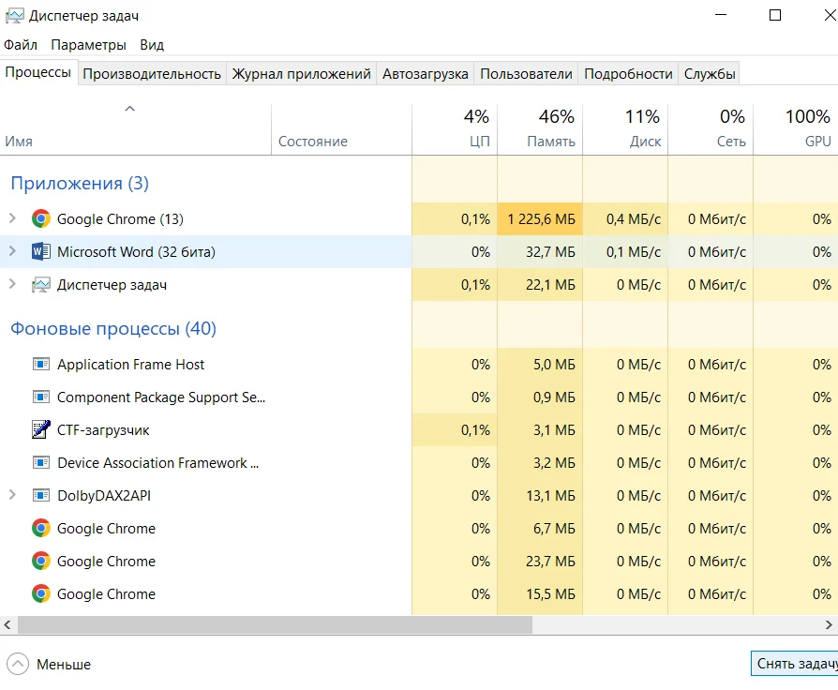Expand the DolbyDAX2API process entry

click(x=12, y=496)
